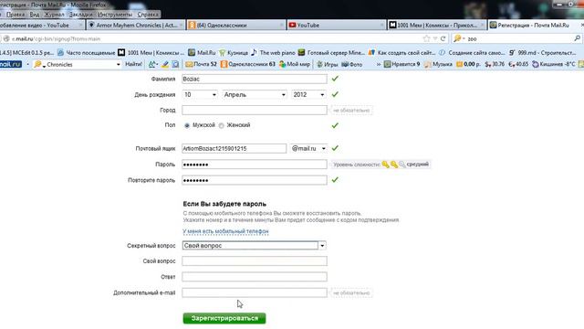This screenshot has width=584, height=329.
Task: Open the Секретный вопрос dropdown
Action: click(x=255, y=246)
